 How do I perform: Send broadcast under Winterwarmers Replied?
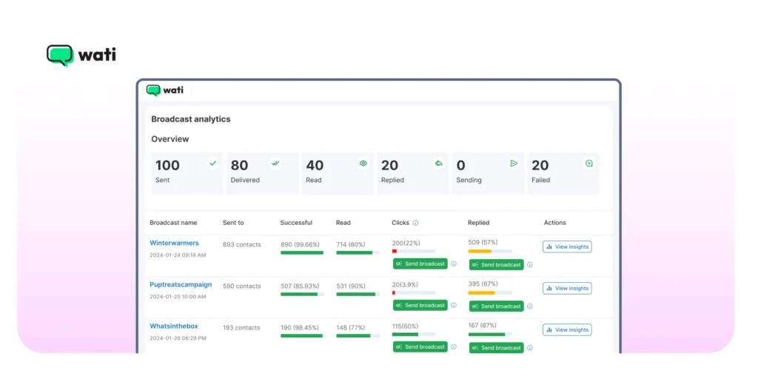497,265
